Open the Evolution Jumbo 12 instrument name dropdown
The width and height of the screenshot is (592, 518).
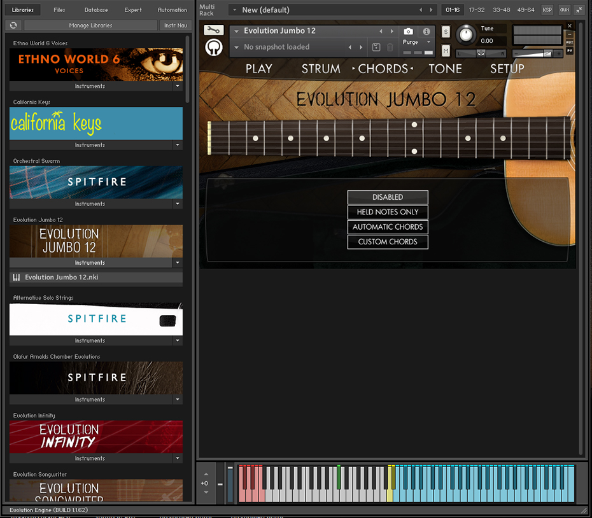tap(236, 31)
